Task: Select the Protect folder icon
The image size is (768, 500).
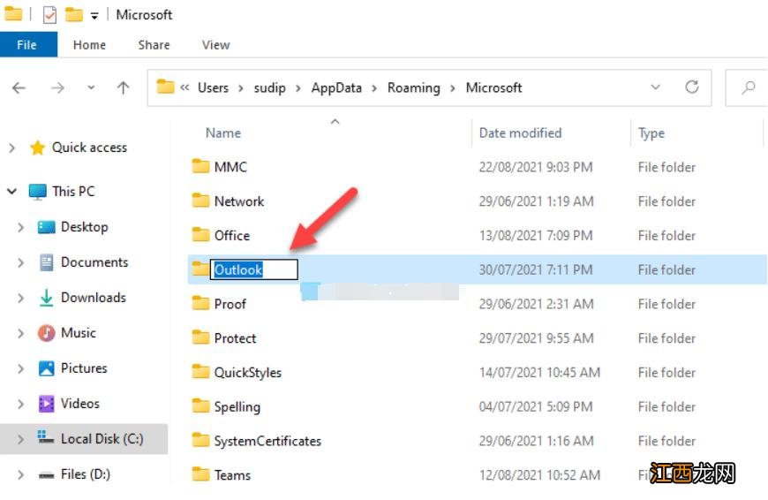Action: point(200,337)
